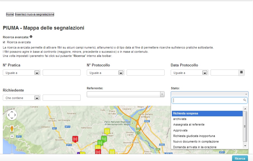Click Stato list scrollbar down arrow

pos(245,146)
